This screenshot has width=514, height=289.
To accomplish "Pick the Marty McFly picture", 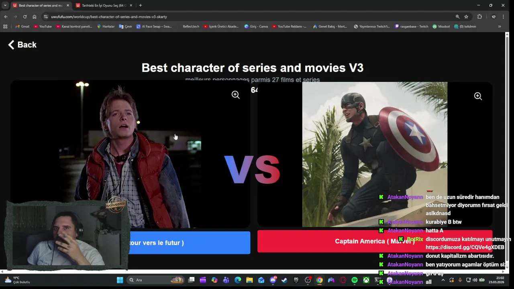I will pos(130,155).
